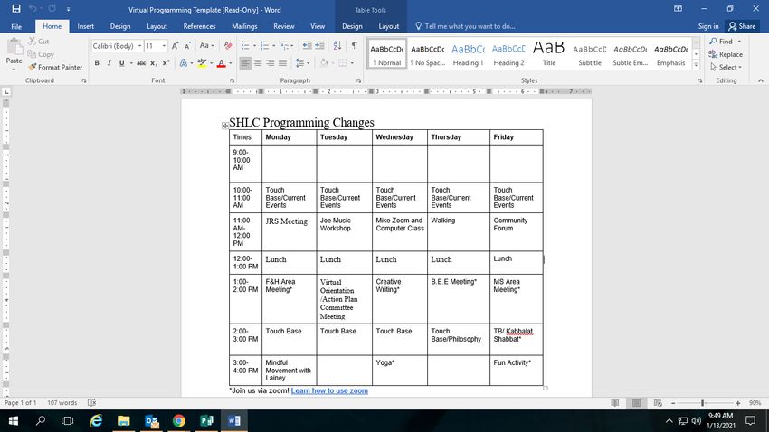Toggle Subscript formatting
This screenshot has width=769, height=432.
[153, 62]
